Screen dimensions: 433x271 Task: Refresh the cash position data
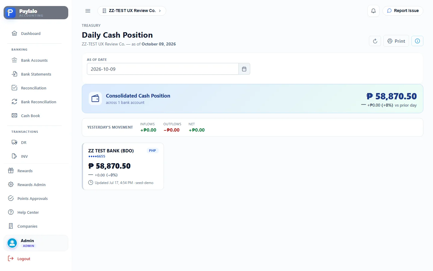[375, 41]
